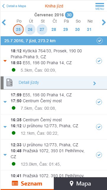Click the Mapa location pin icon
This screenshot has height=190, width=107.
[72, 183]
